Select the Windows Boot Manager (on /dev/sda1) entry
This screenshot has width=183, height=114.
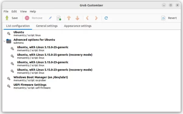click(91, 79)
